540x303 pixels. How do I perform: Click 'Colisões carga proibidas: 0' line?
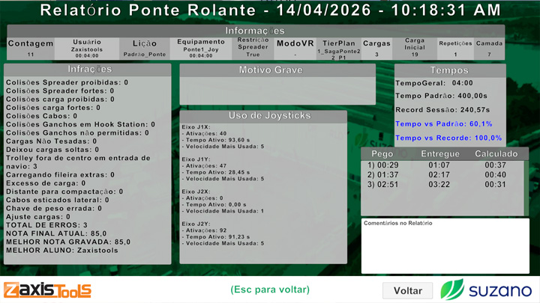60,100
